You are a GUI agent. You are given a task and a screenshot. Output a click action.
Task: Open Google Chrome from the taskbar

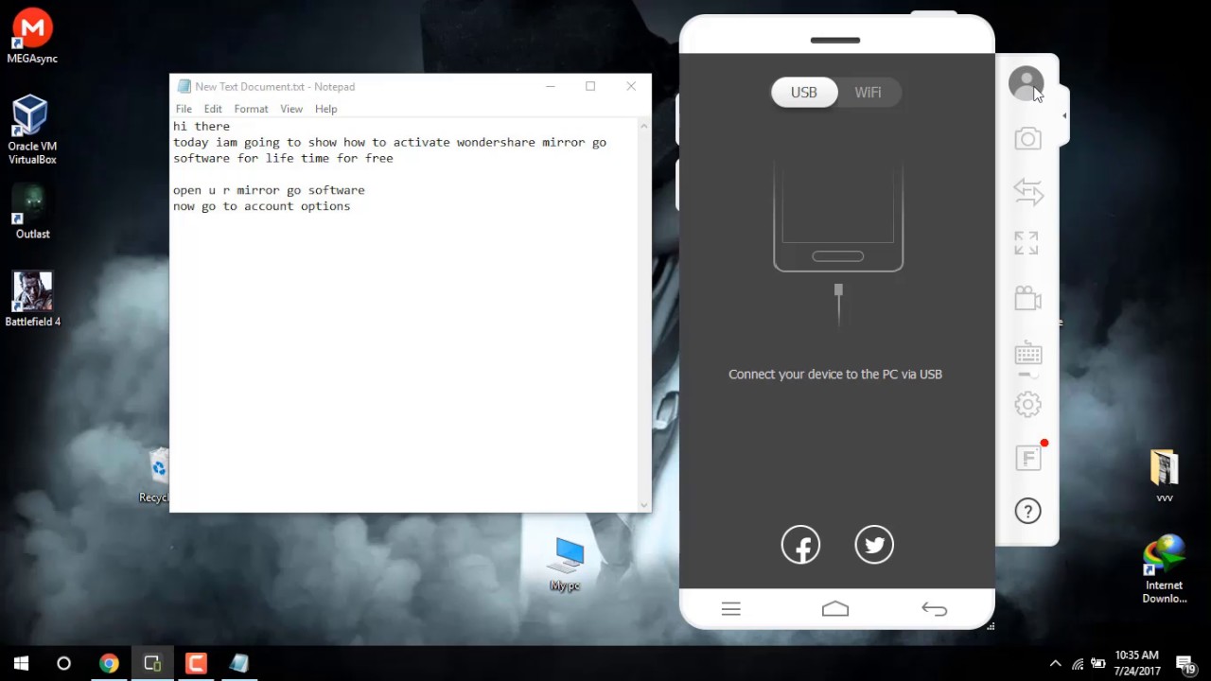click(109, 663)
